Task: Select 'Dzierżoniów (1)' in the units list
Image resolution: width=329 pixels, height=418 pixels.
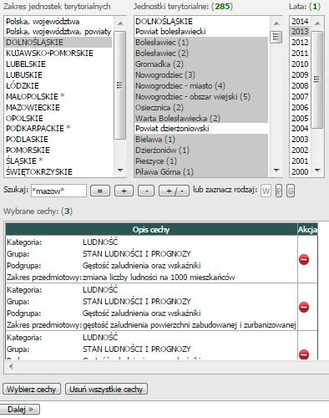Action: point(201,150)
